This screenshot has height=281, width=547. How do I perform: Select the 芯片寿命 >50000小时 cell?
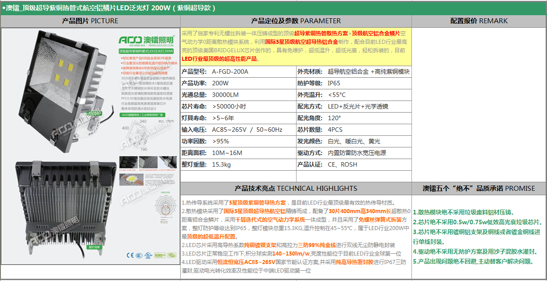point(238,106)
